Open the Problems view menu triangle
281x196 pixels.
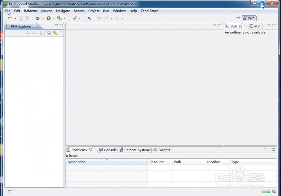point(264,148)
